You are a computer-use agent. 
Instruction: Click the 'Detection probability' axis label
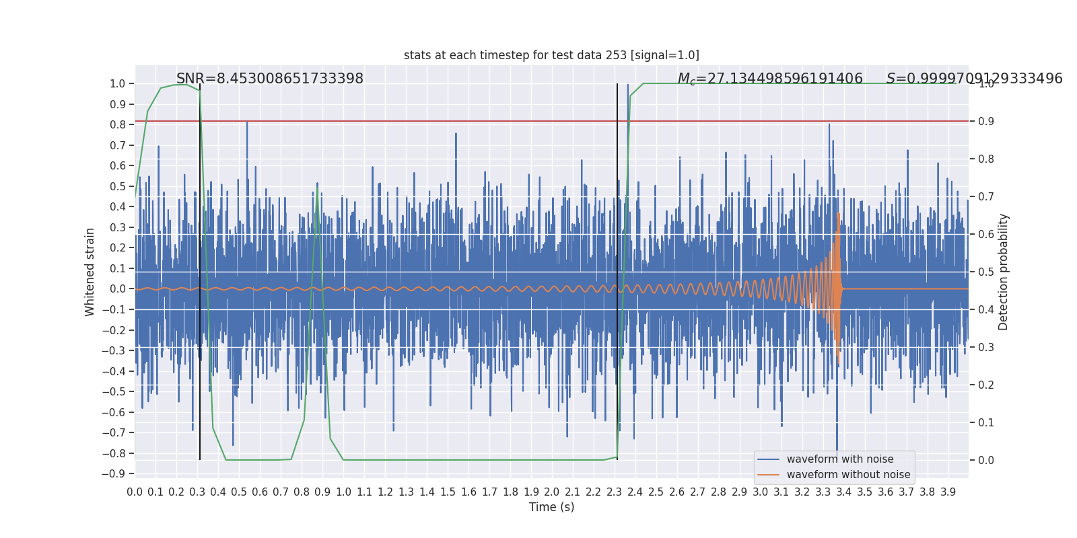pos(1004,272)
